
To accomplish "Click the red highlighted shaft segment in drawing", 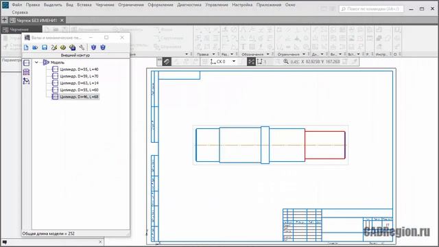I will (325, 145).
